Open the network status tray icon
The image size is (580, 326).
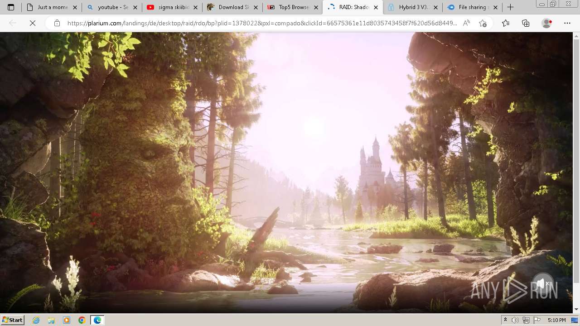pyautogui.click(x=526, y=320)
